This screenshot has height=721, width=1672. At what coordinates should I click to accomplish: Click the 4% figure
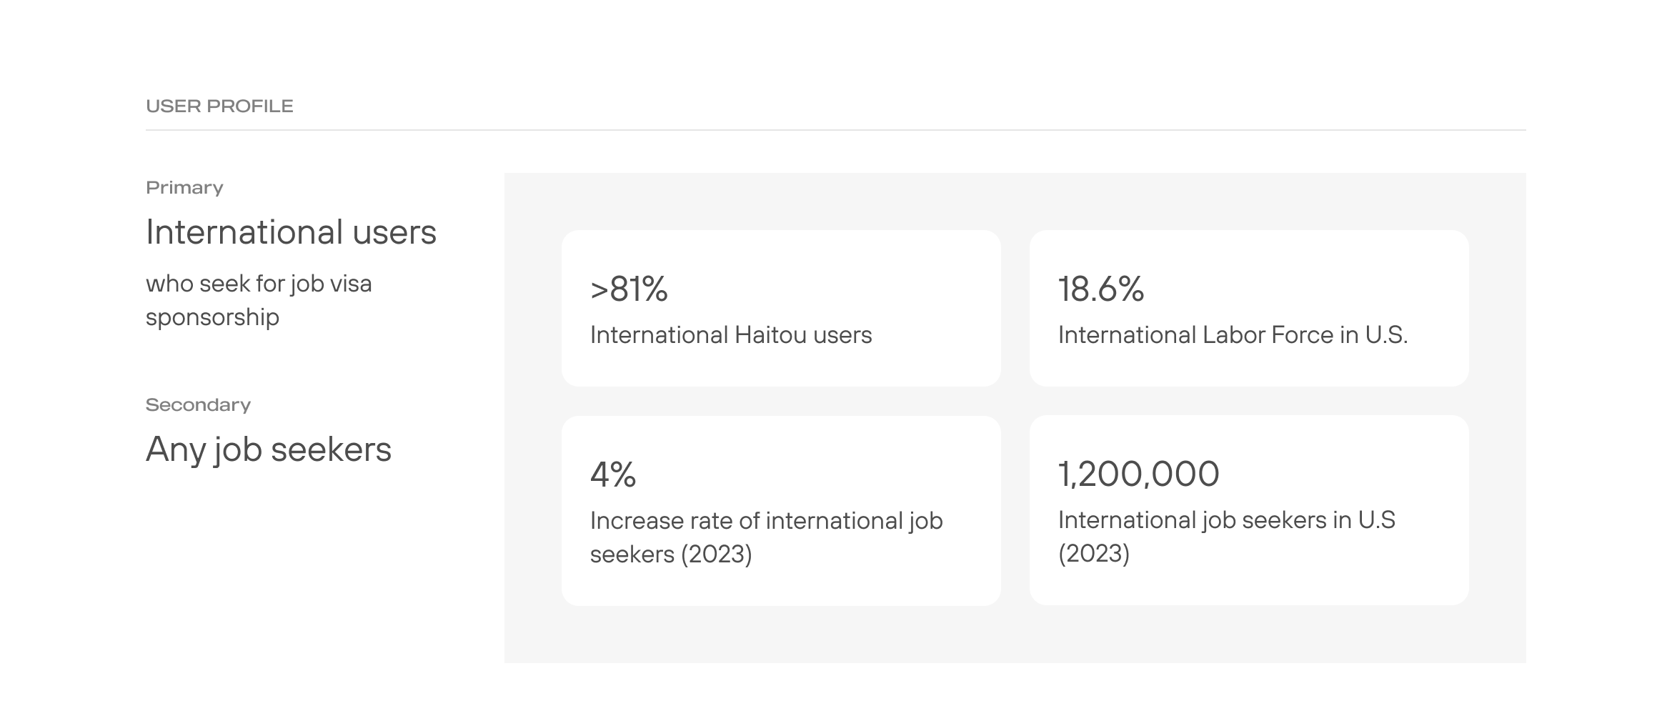tap(613, 474)
